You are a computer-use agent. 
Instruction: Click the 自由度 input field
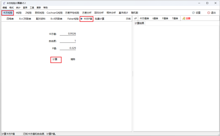(x=68, y=41)
